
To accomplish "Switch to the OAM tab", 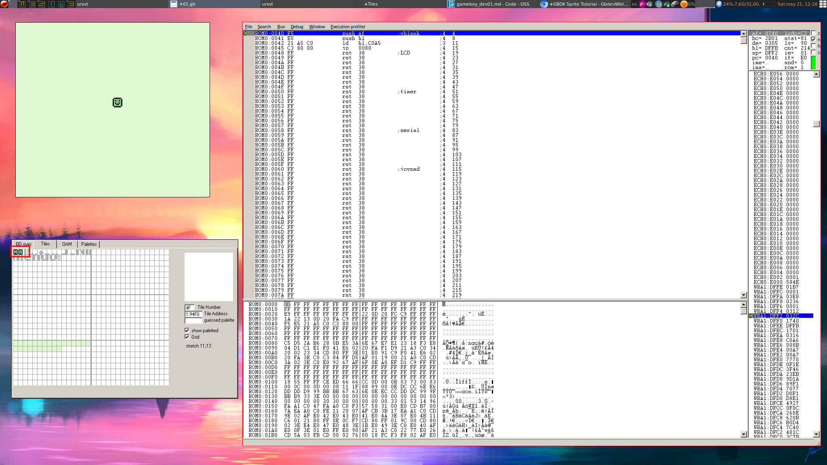I will [67, 244].
